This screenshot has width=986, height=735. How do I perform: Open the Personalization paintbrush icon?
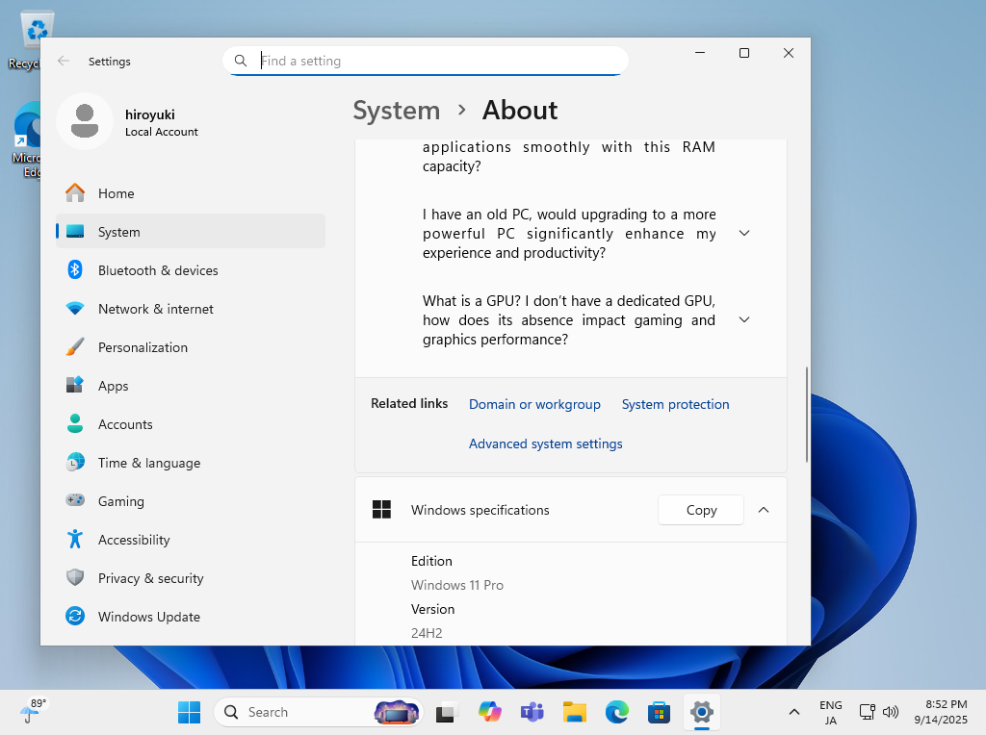75,346
